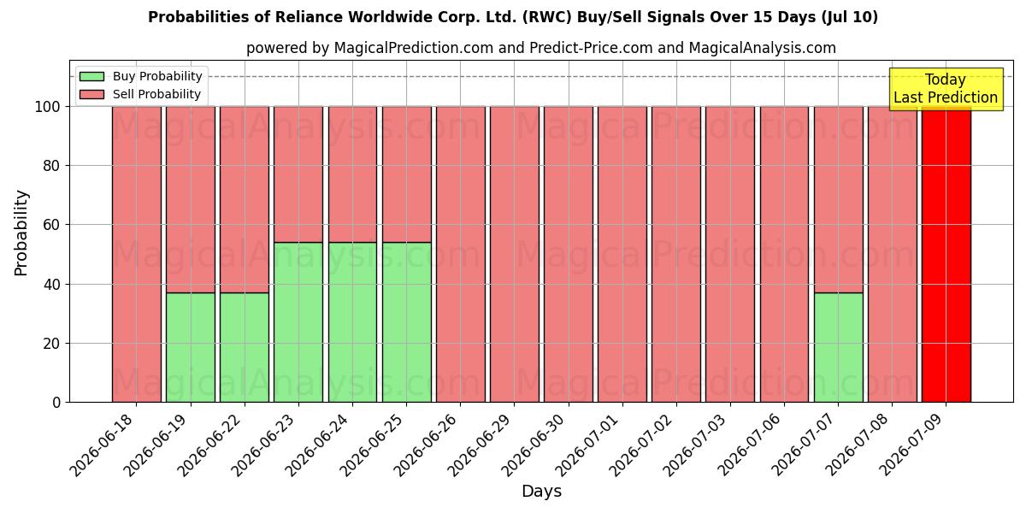Image resolution: width=1026 pixels, height=513 pixels.
Task: Click the green buy bar for 2026-06-24
Action: click(352, 322)
